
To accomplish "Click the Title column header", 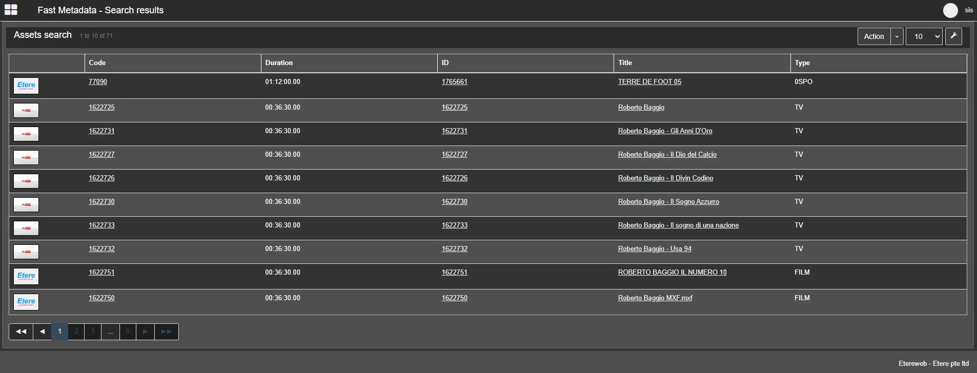I will coord(625,63).
